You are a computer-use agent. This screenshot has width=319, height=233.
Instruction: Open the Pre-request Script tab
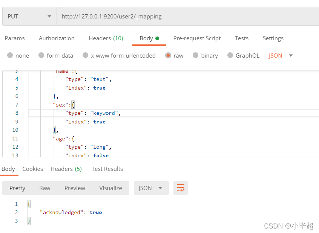(197, 38)
